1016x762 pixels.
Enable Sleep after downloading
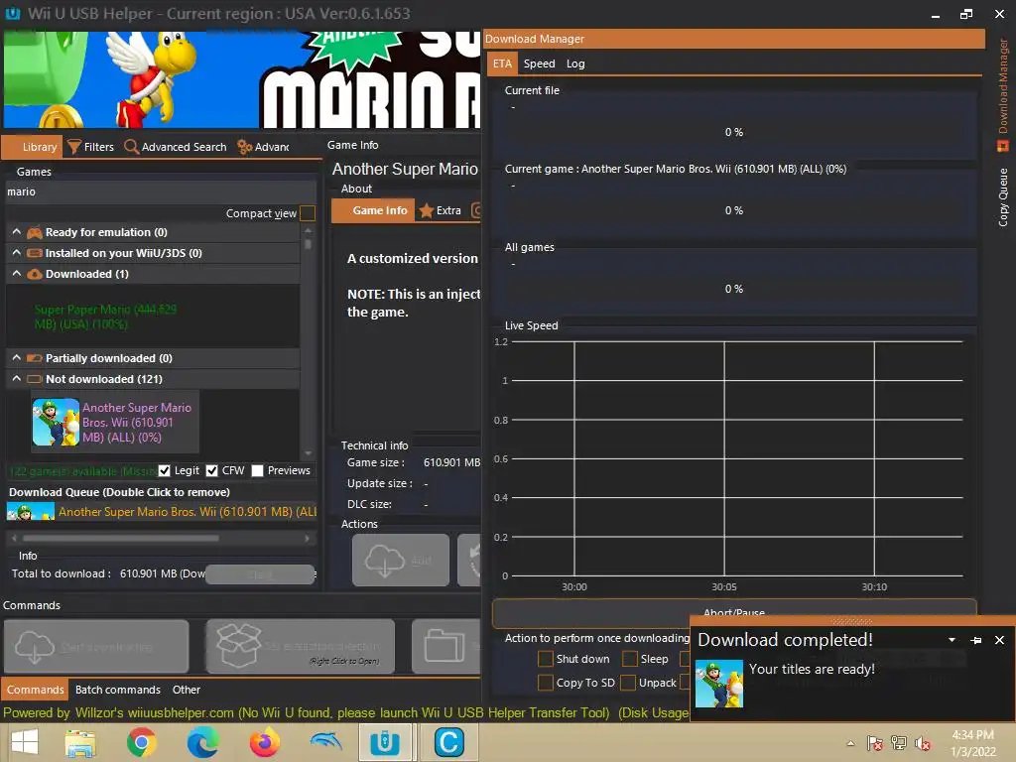630,659
